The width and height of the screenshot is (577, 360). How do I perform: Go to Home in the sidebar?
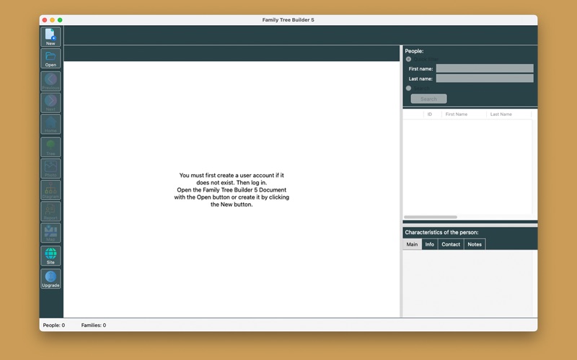click(50, 124)
